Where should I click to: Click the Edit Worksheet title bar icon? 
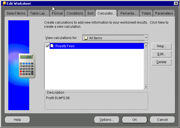[4, 3]
